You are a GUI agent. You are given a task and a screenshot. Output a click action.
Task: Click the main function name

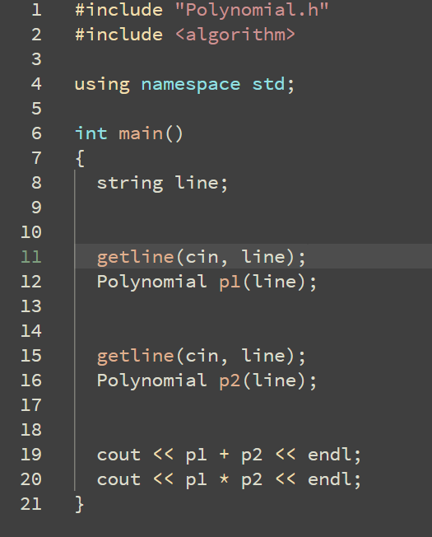141,133
